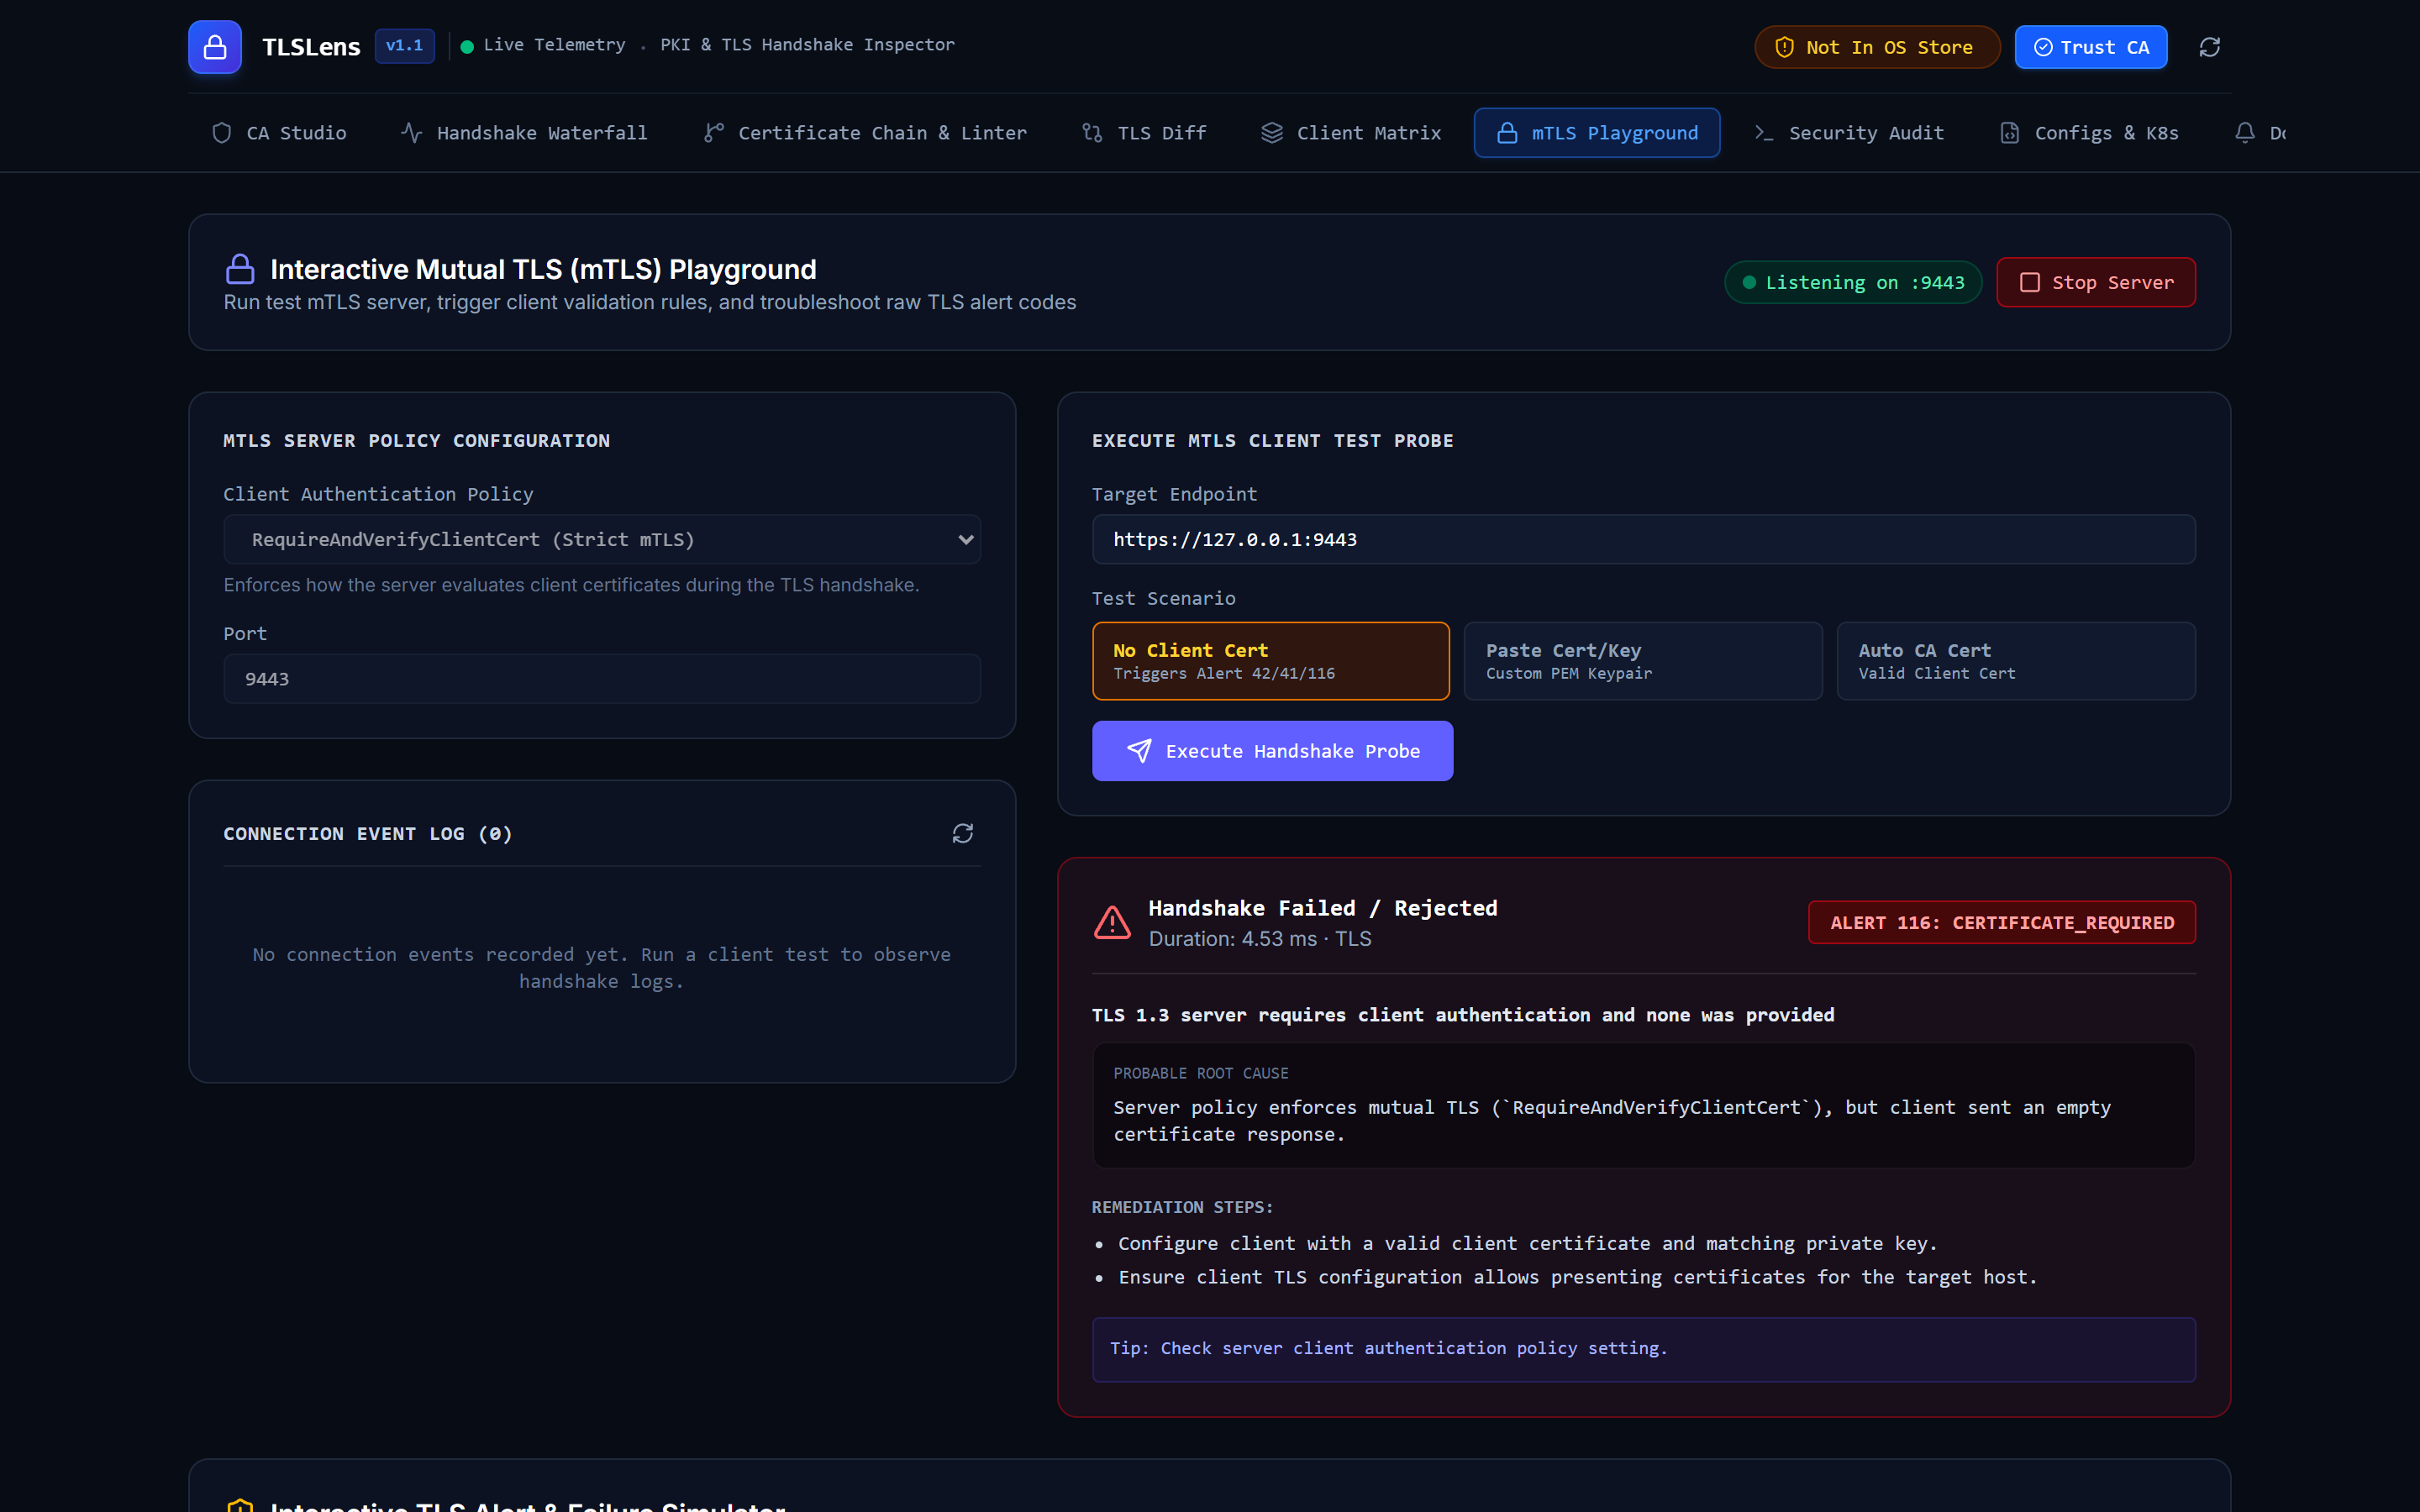Viewport: 2420px width, 1512px height.
Task: Click the paper plane icon on Execute button
Action: [1139, 751]
